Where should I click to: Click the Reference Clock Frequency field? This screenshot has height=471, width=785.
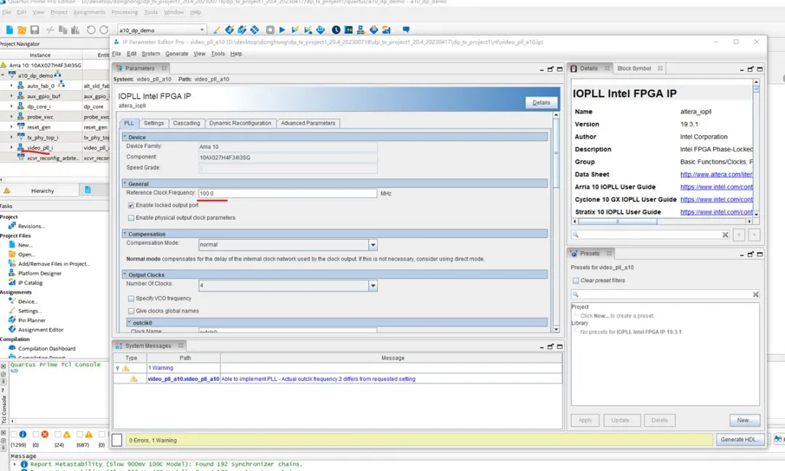click(x=287, y=193)
